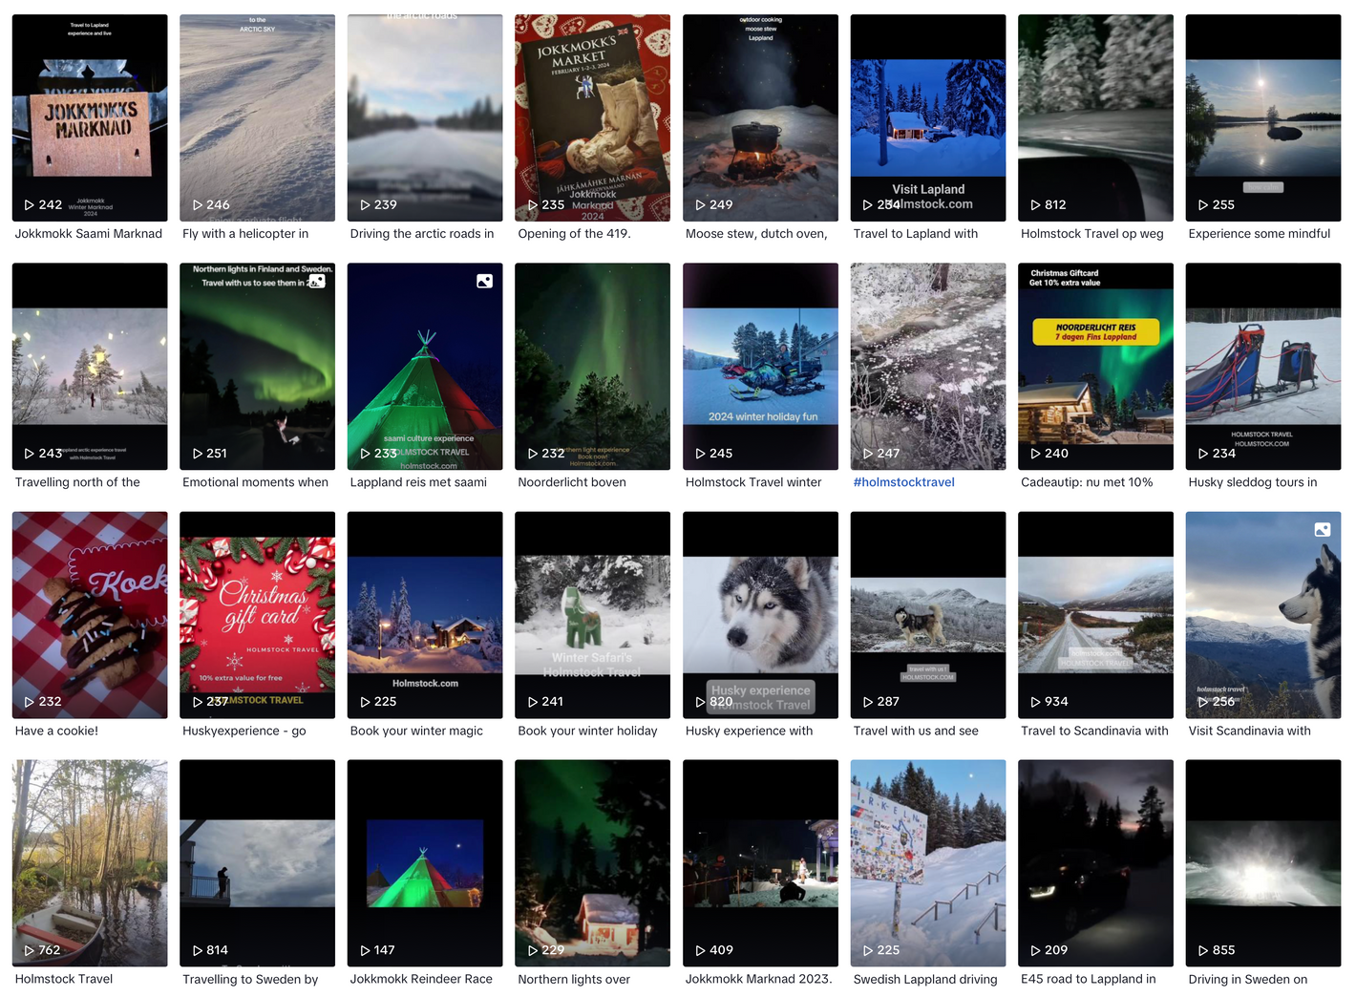The width and height of the screenshot is (1356, 997).
Task: Open the Christmas gift card video
Action: point(258,615)
